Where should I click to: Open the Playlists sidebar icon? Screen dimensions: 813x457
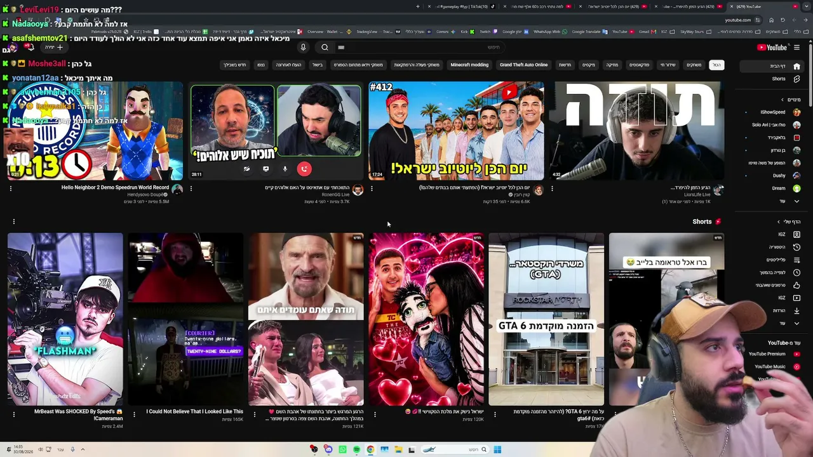coord(796,260)
